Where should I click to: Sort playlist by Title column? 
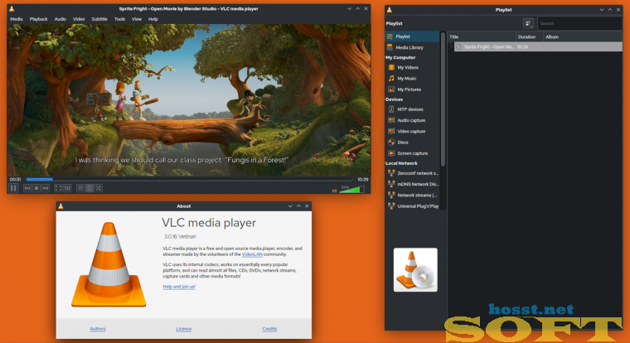(x=482, y=36)
